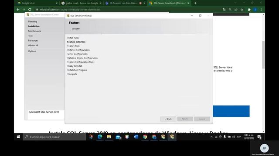The image size is (279, 156).
Task: Click Database Engine Configuration step
Action: click(82, 58)
